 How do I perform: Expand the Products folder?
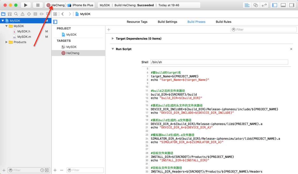coord(6,42)
